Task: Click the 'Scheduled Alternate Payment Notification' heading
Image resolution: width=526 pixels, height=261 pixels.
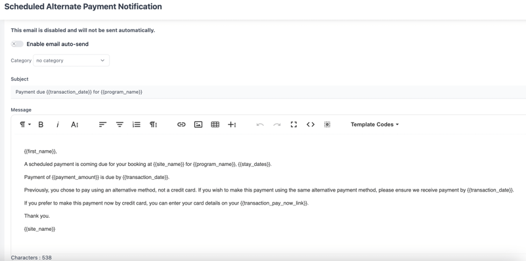Action: pos(83,7)
